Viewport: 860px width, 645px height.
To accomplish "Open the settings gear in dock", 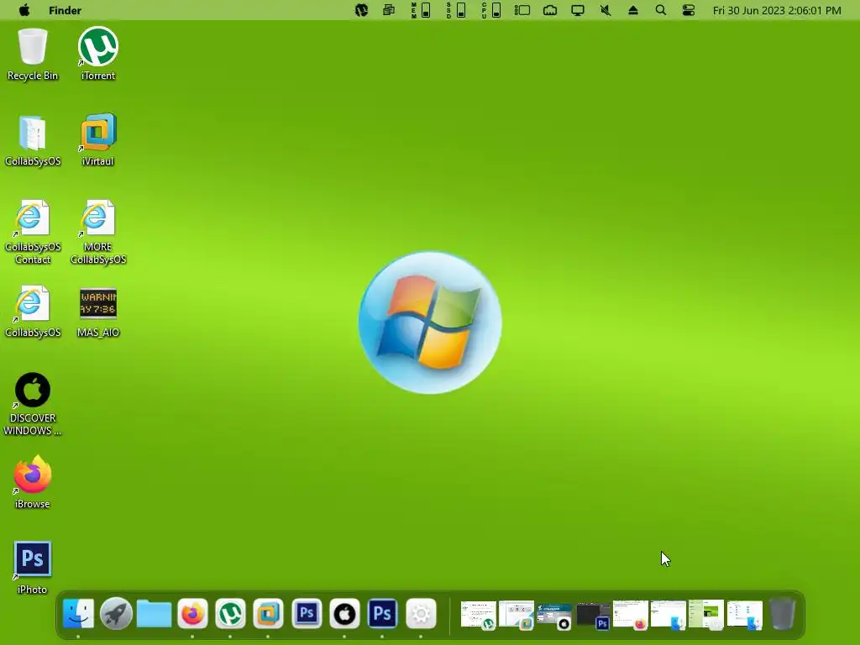I will 421,613.
